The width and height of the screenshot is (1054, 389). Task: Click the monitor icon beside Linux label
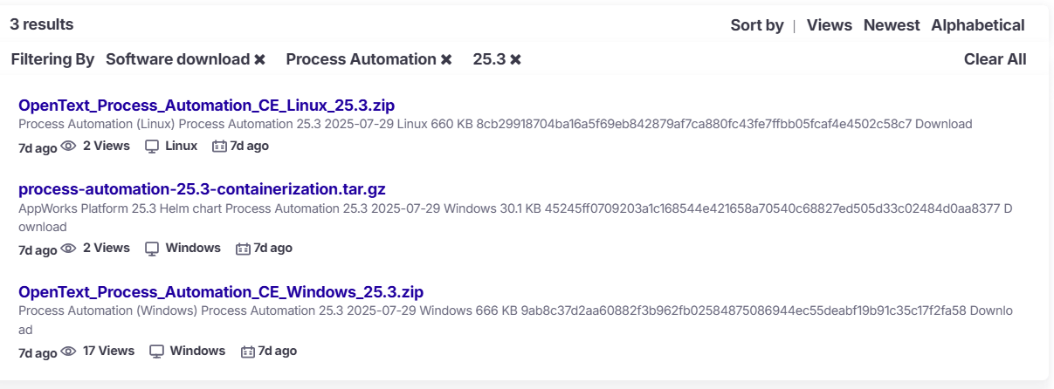[152, 147]
